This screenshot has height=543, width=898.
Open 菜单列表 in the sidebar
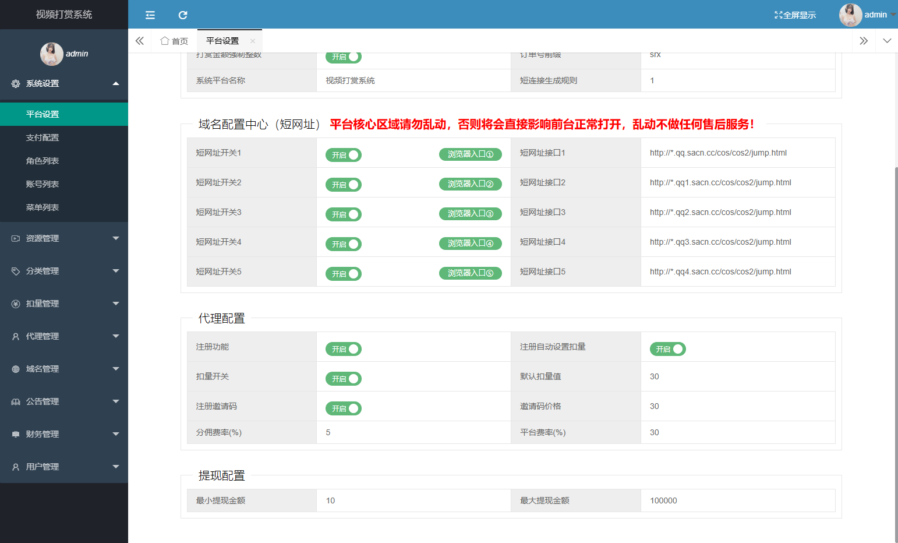click(64, 207)
